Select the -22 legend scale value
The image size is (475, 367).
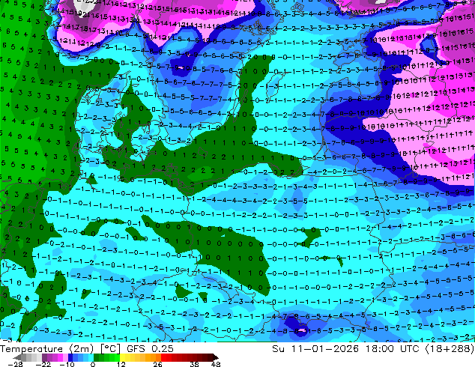[43, 364]
